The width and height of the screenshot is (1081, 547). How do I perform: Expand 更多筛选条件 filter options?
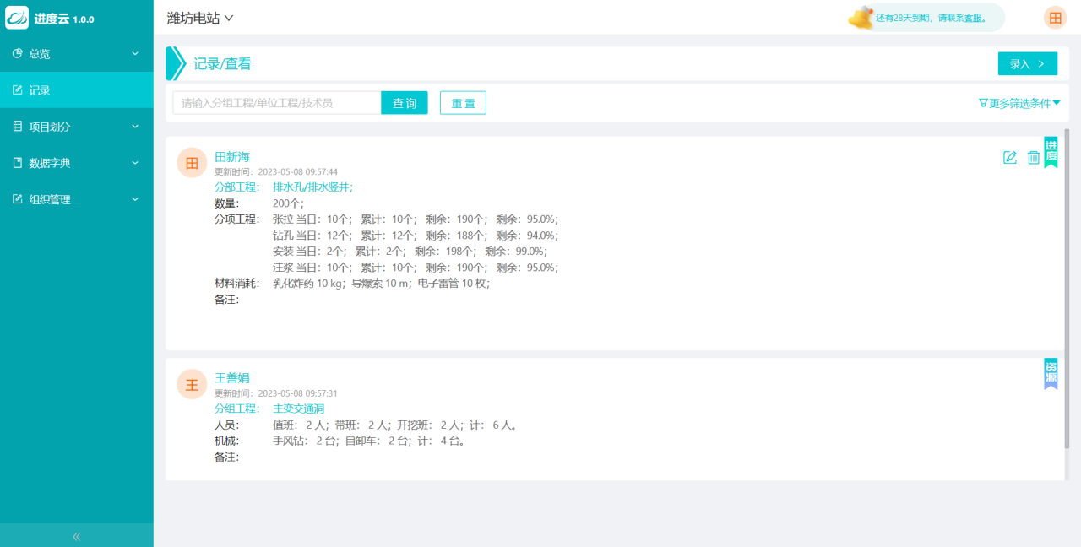[1019, 103]
